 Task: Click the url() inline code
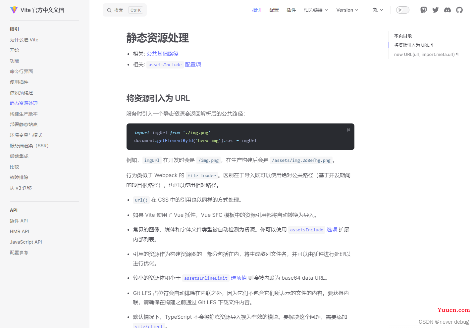point(141,200)
